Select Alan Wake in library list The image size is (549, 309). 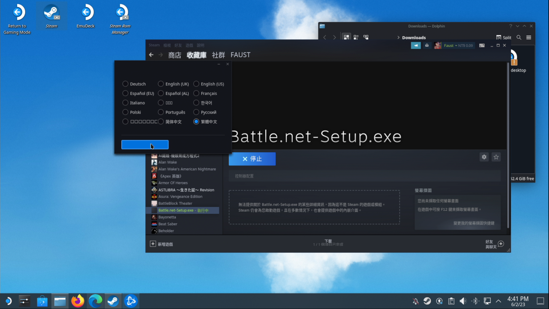167,162
